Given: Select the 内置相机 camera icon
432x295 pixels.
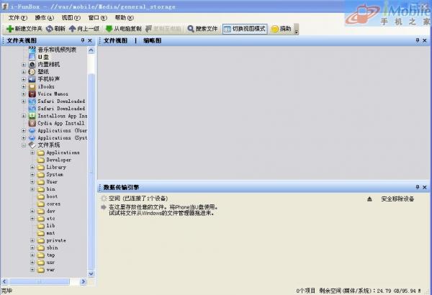Looking at the screenshot, I should point(32,65).
